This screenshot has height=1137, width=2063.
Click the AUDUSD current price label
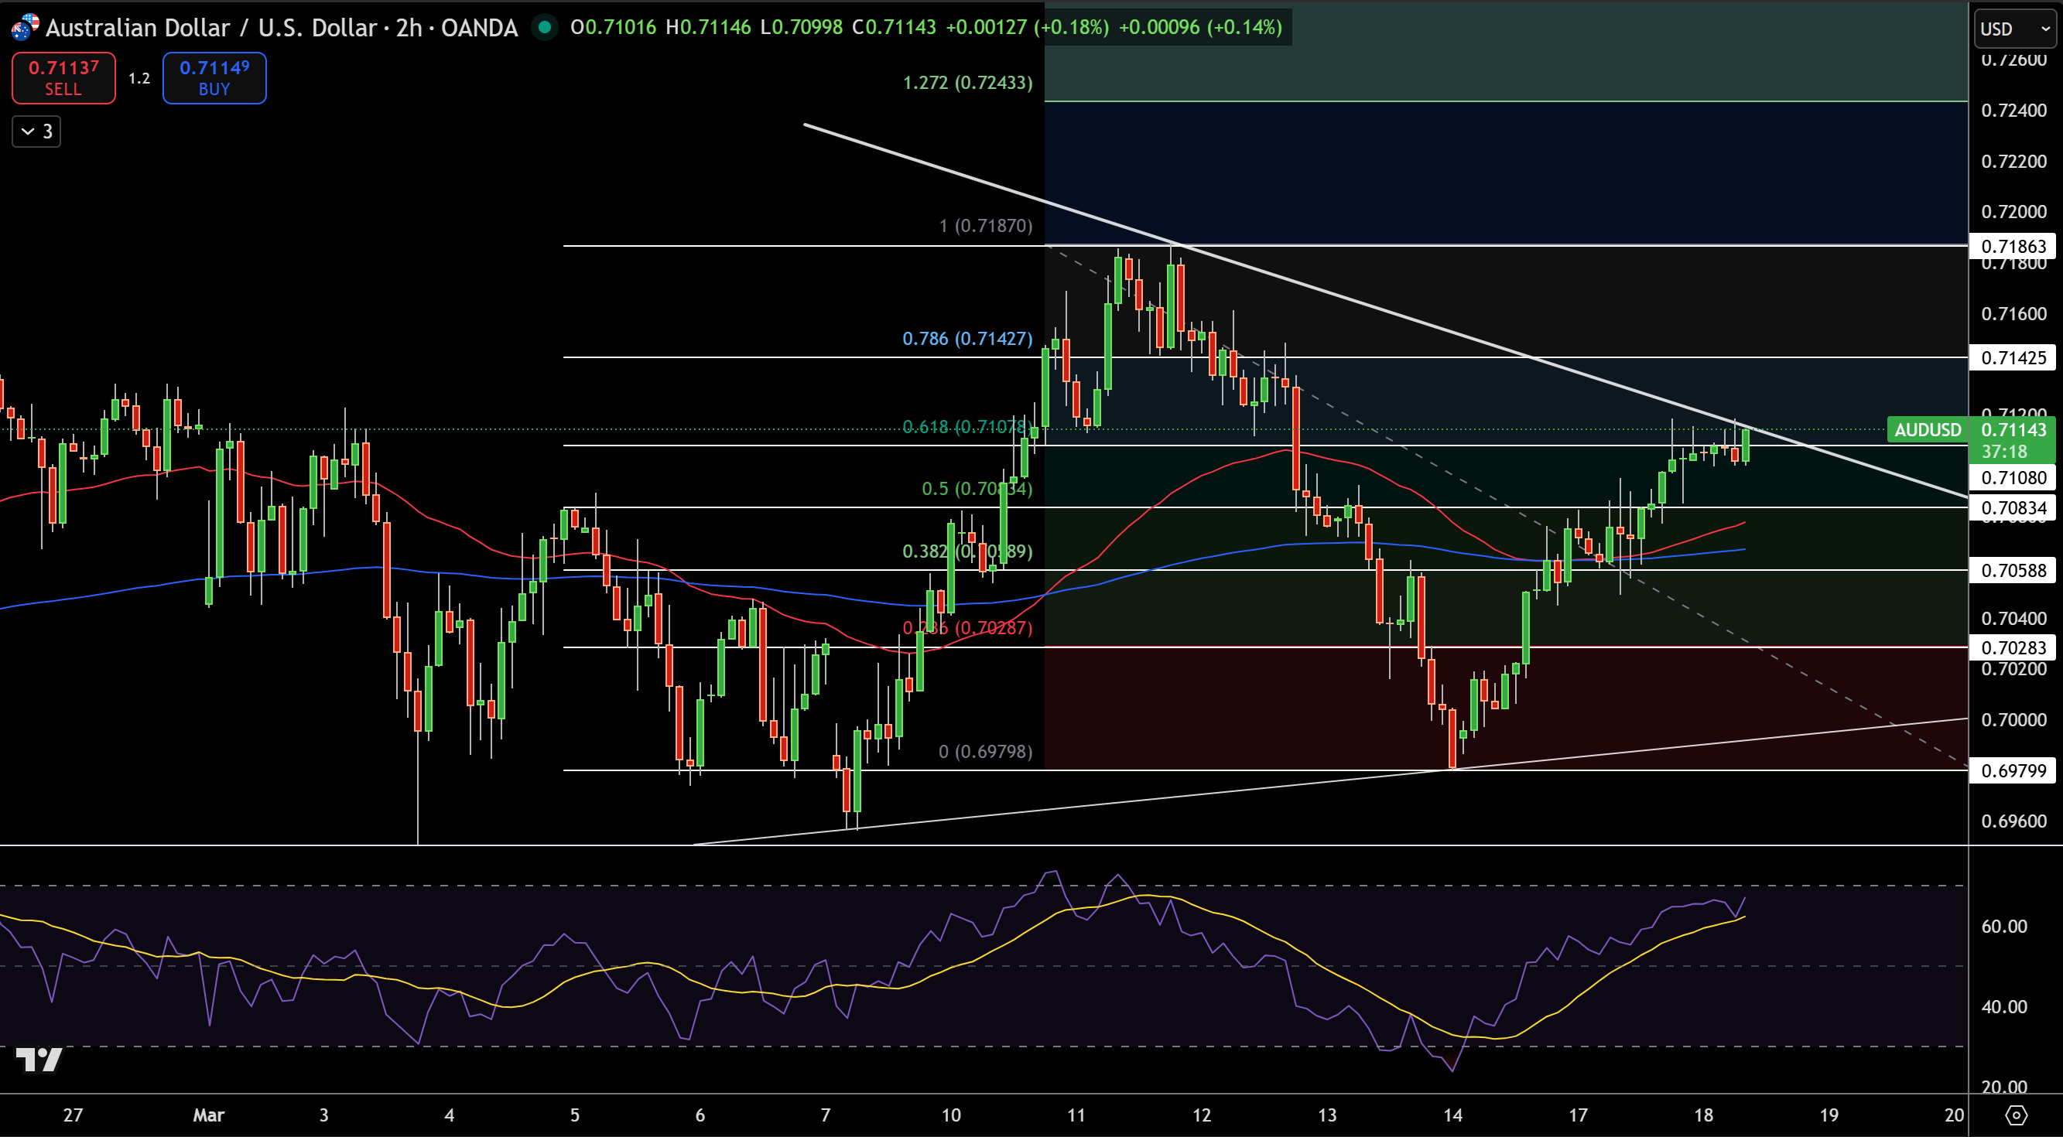[1928, 430]
